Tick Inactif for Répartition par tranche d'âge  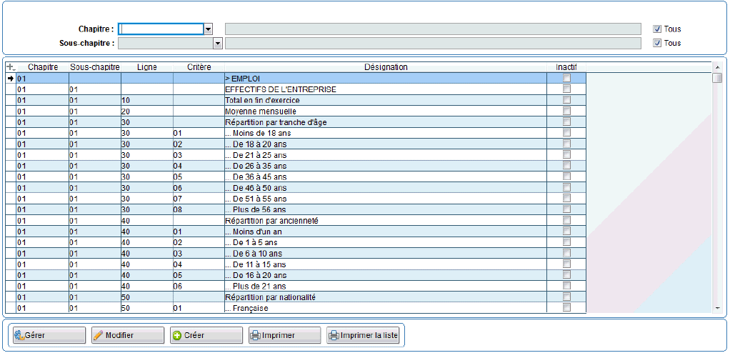pyautogui.click(x=566, y=121)
